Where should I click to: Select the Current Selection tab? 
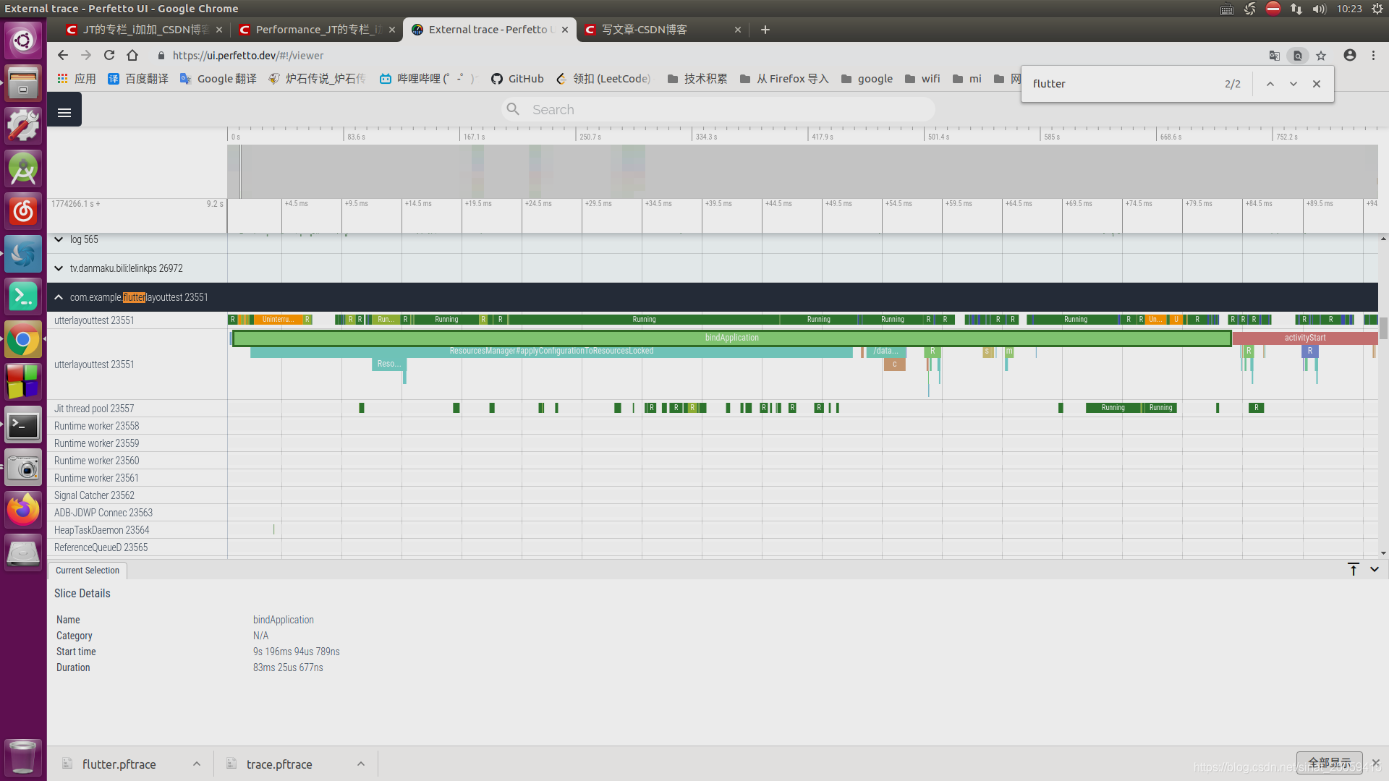point(88,571)
